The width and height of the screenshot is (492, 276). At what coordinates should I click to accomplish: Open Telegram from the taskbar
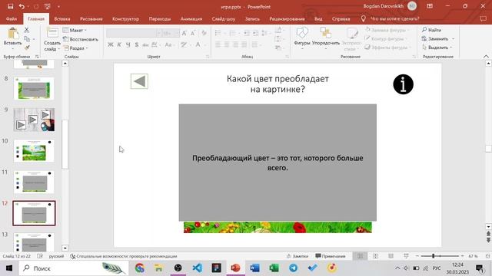click(294, 268)
